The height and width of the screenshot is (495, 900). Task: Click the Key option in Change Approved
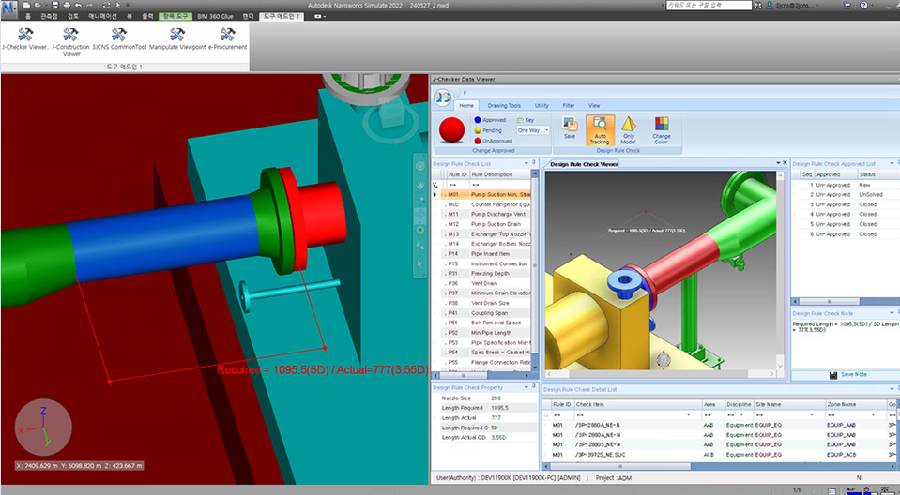click(x=526, y=120)
